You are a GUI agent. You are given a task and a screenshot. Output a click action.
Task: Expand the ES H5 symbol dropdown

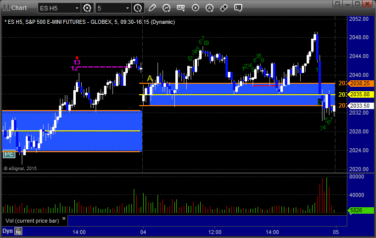point(77,8)
